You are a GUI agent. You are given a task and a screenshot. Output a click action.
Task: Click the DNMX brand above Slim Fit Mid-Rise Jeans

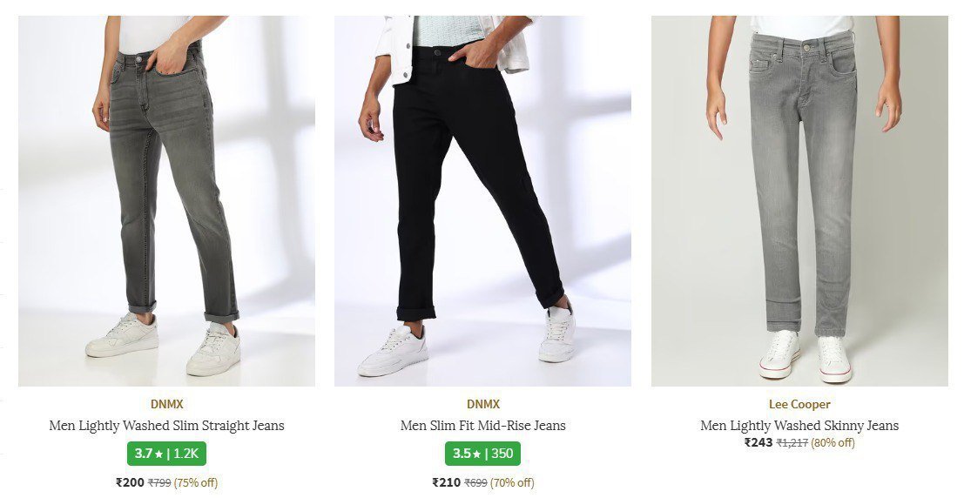pos(483,404)
